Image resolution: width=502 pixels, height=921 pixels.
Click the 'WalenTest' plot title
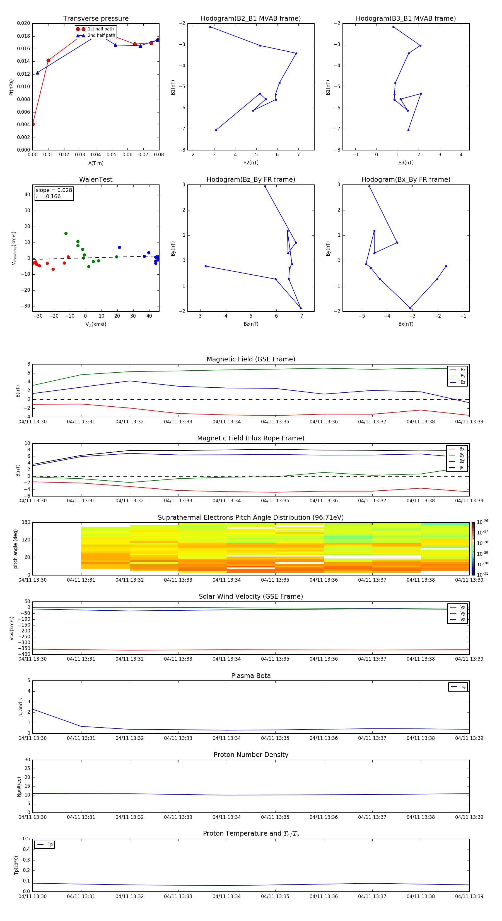coord(96,179)
